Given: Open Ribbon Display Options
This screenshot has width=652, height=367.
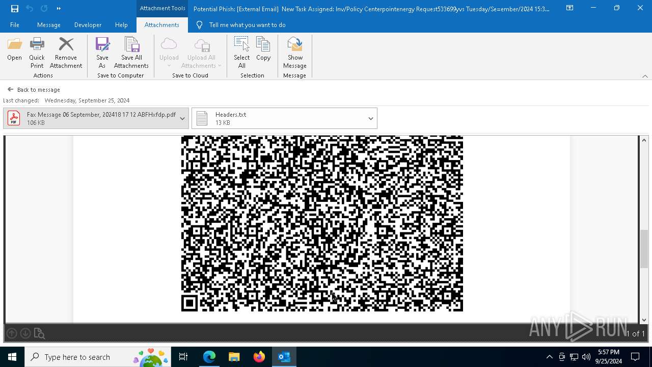Looking at the screenshot, I should pyautogui.click(x=570, y=8).
